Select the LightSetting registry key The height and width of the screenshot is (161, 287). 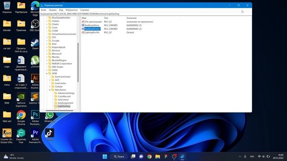64,106
